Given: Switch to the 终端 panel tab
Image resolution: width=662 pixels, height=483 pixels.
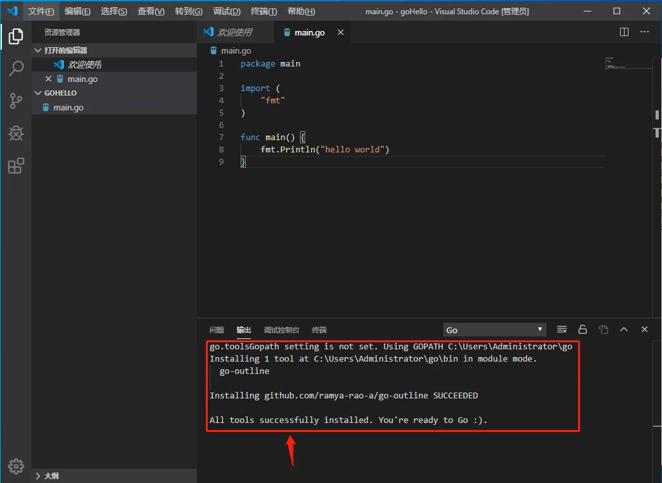Looking at the screenshot, I should (x=319, y=330).
